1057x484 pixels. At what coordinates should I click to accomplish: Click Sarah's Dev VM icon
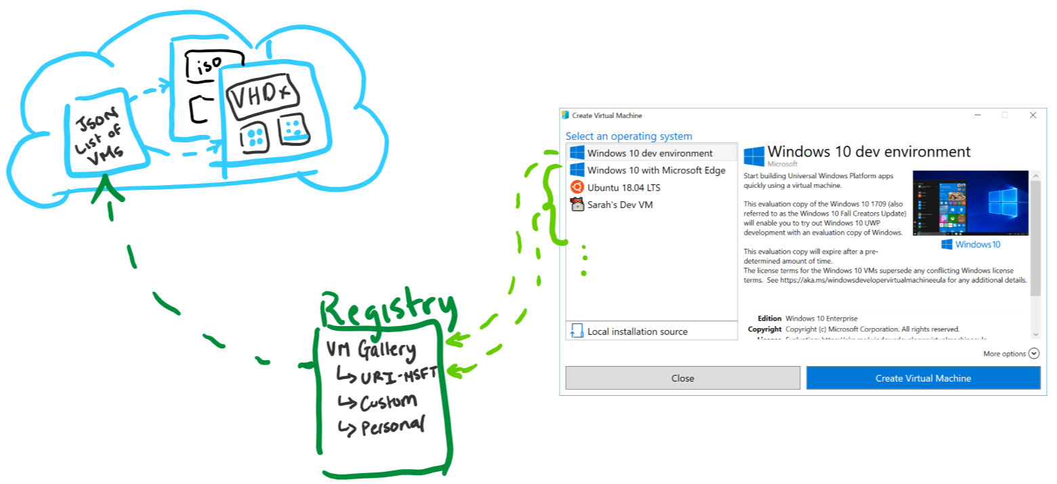[x=577, y=204]
